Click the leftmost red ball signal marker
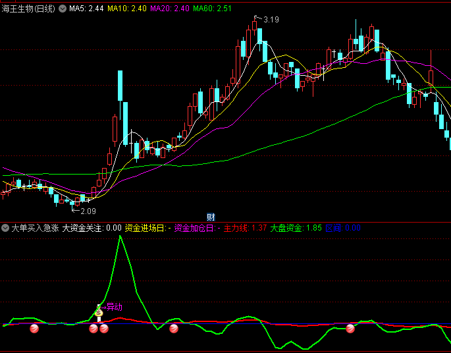Image resolution: width=451 pixels, height=353 pixels. 34,328
